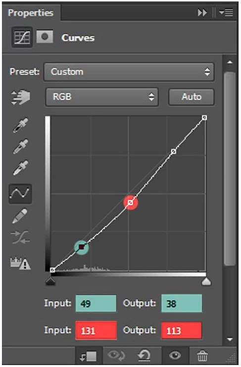Click the Auto button

click(x=191, y=97)
